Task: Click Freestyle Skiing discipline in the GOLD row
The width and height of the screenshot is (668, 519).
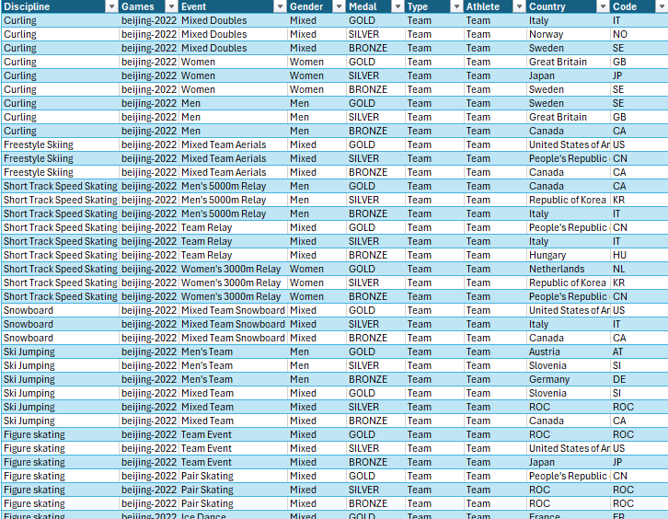Action: [x=60, y=144]
